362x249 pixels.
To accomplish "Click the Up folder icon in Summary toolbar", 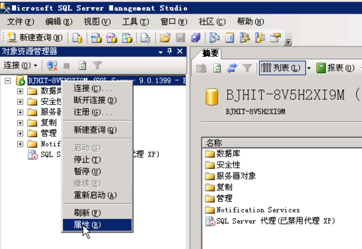I will [x=201, y=68].
